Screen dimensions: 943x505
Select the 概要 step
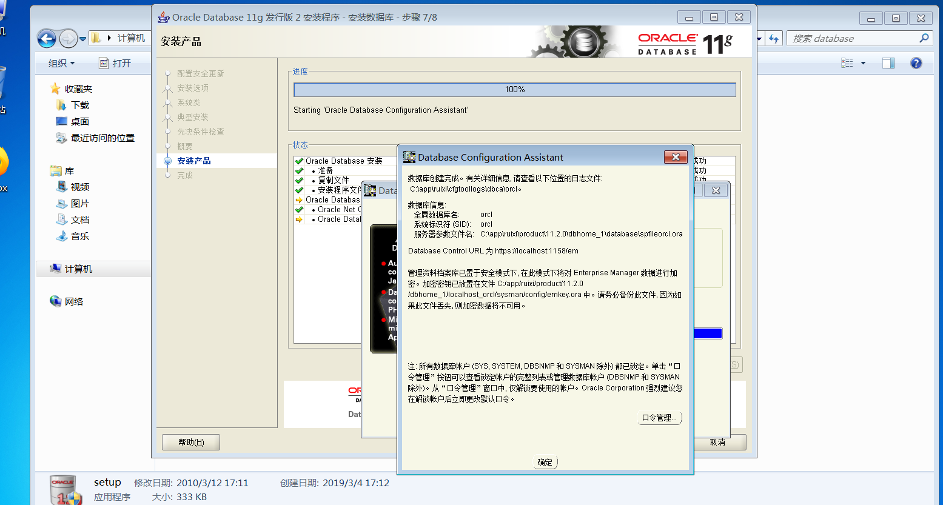pos(185,146)
